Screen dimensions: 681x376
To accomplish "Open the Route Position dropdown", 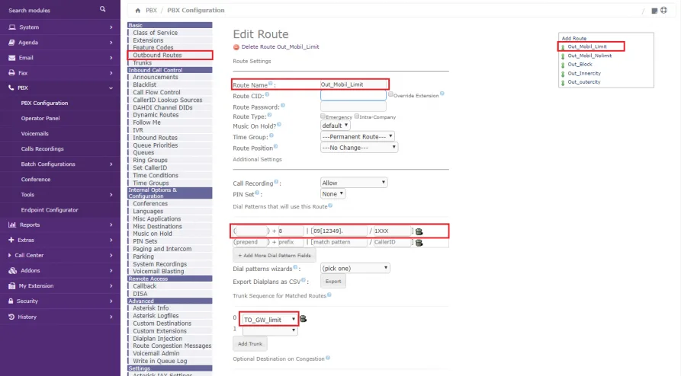I will pos(359,148).
